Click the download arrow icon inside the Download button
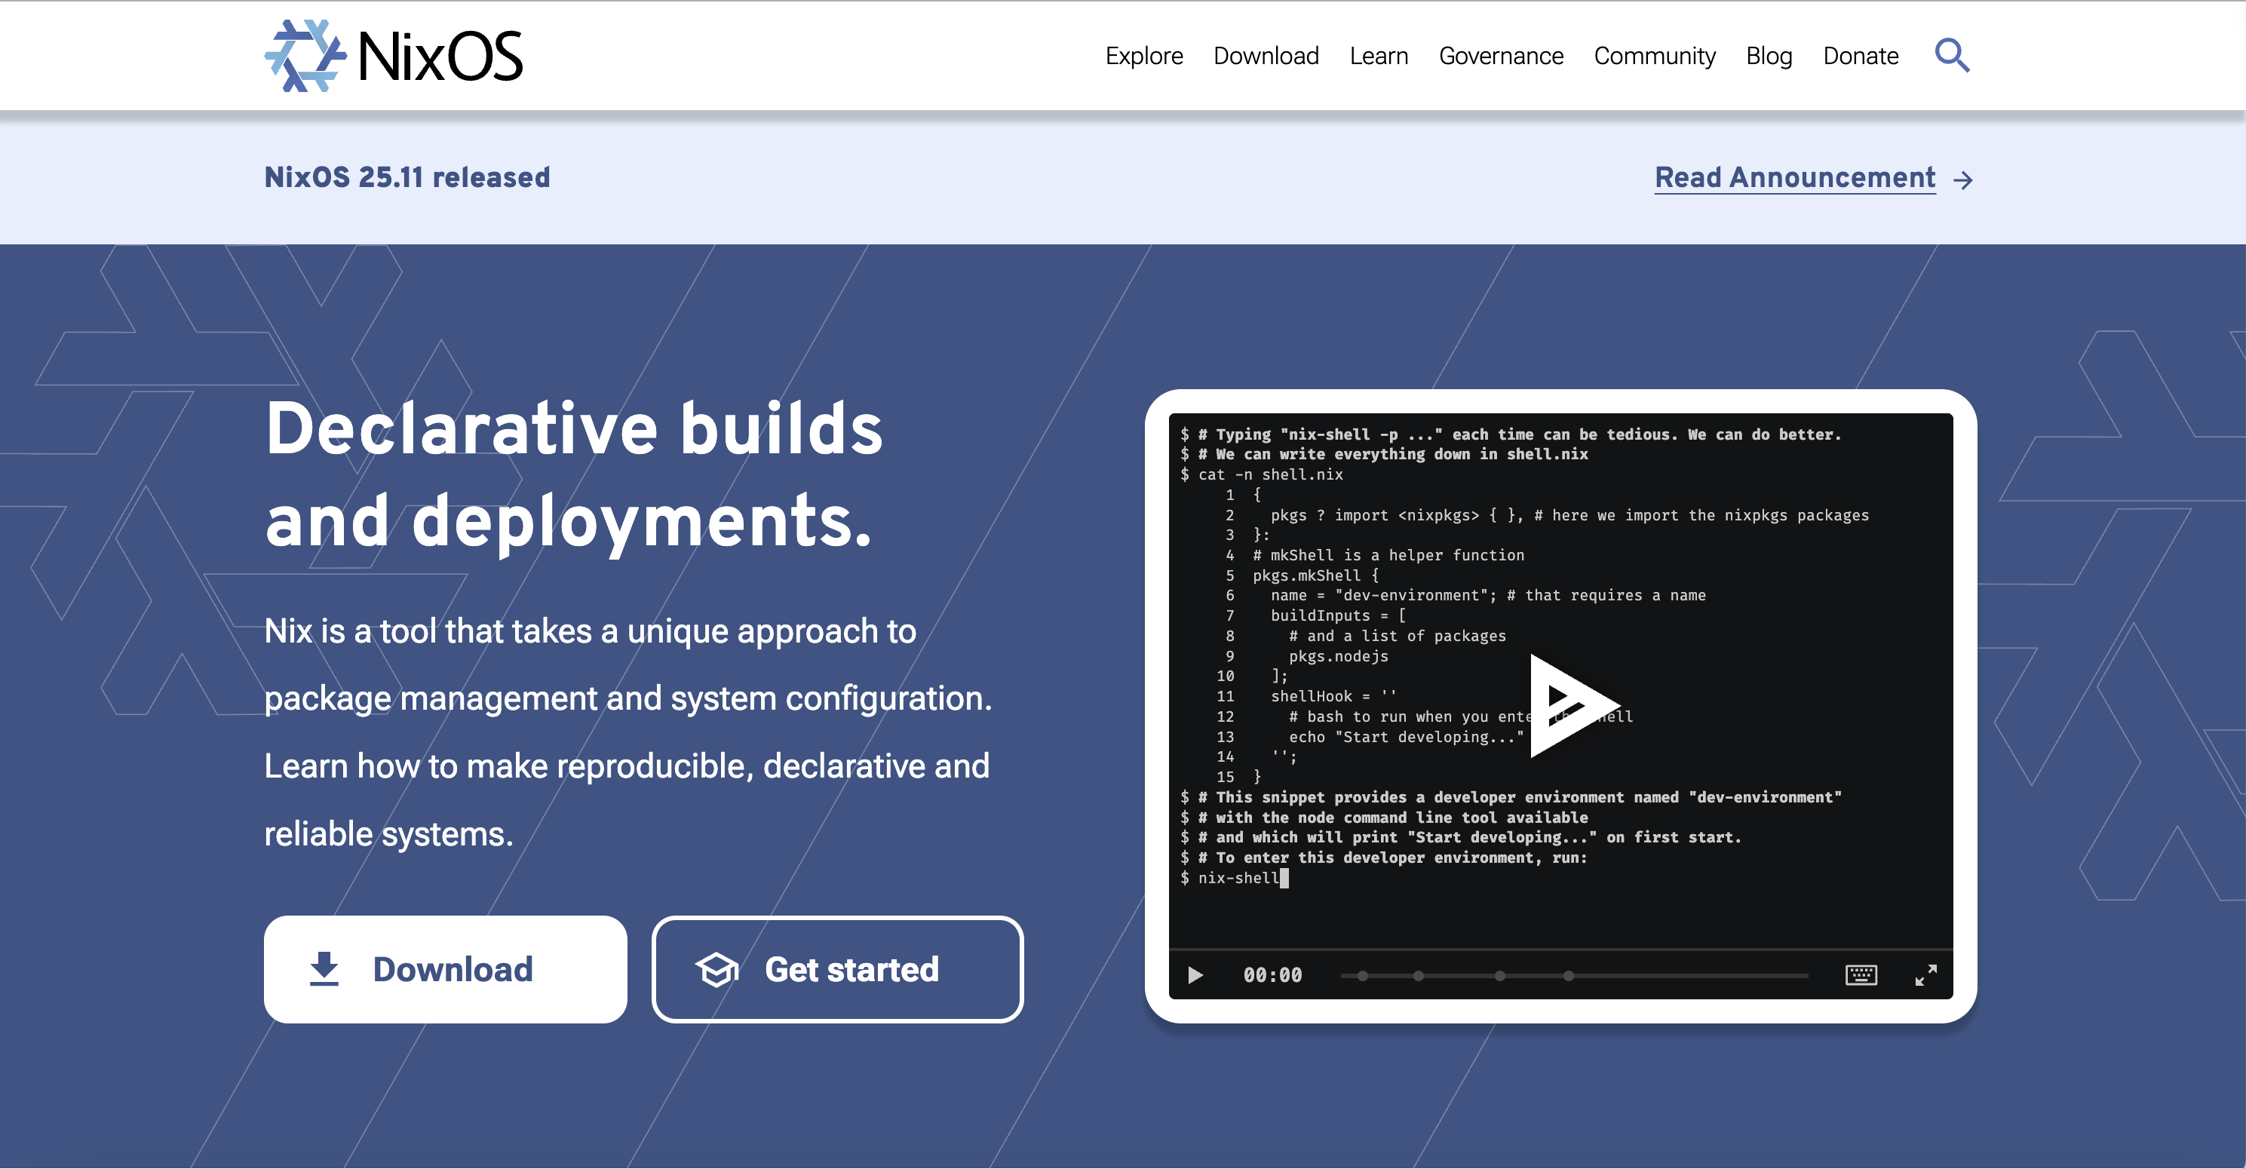This screenshot has height=1169, width=2246. coord(326,968)
